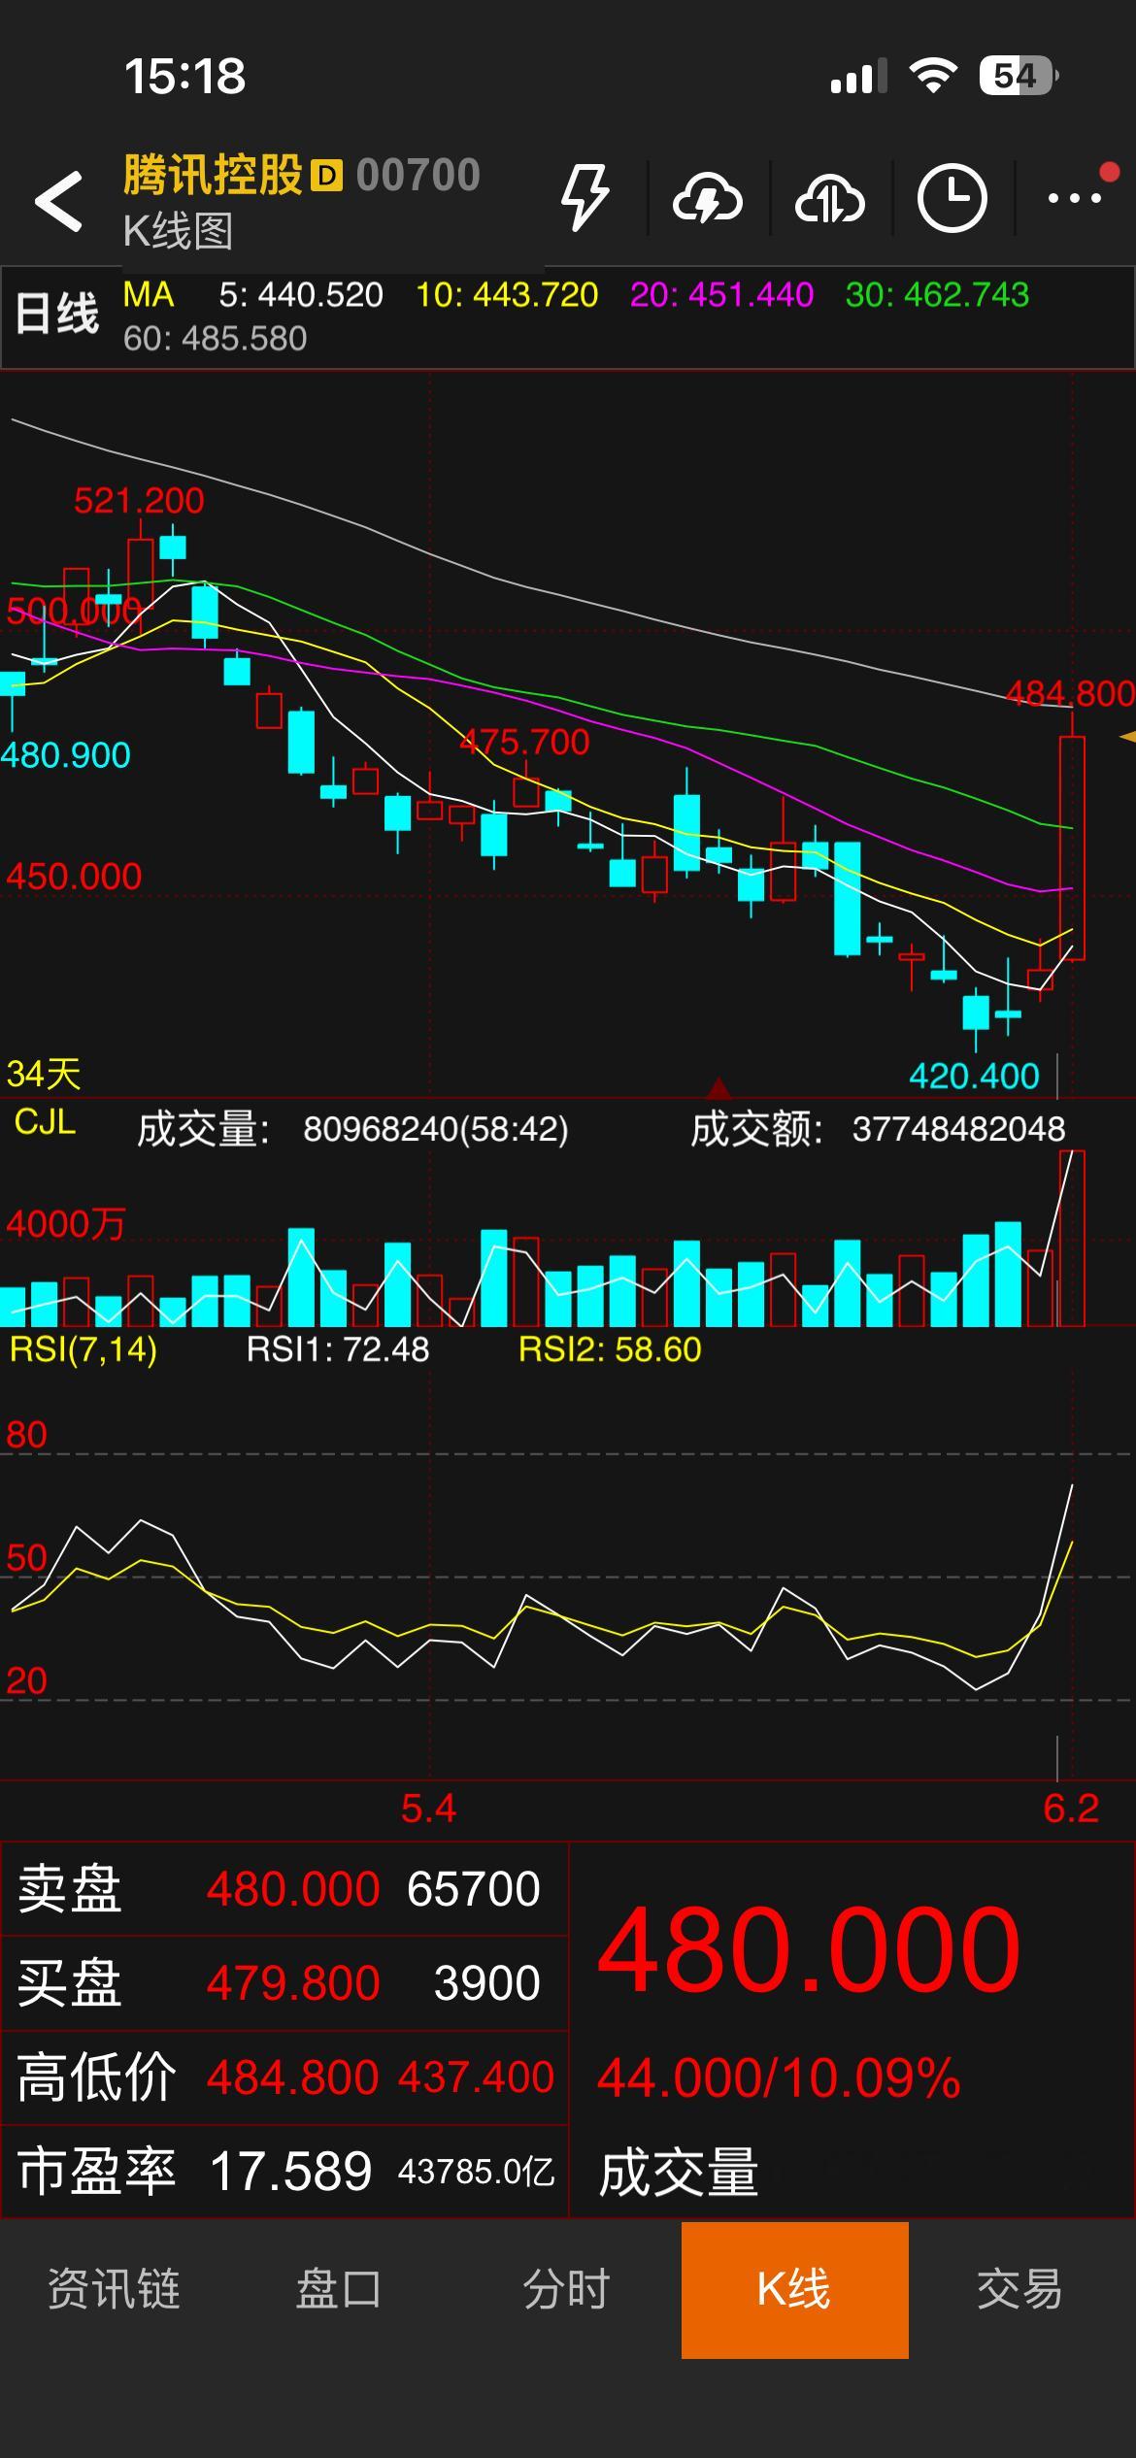Tap the MA 5: 440.520 value

pos(301,295)
